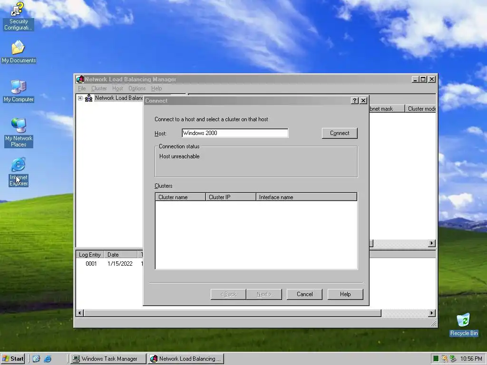This screenshot has height=365, width=487.
Task: Launch Internet Explorer from quick launch
Action: pyautogui.click(x=48, y=359)
